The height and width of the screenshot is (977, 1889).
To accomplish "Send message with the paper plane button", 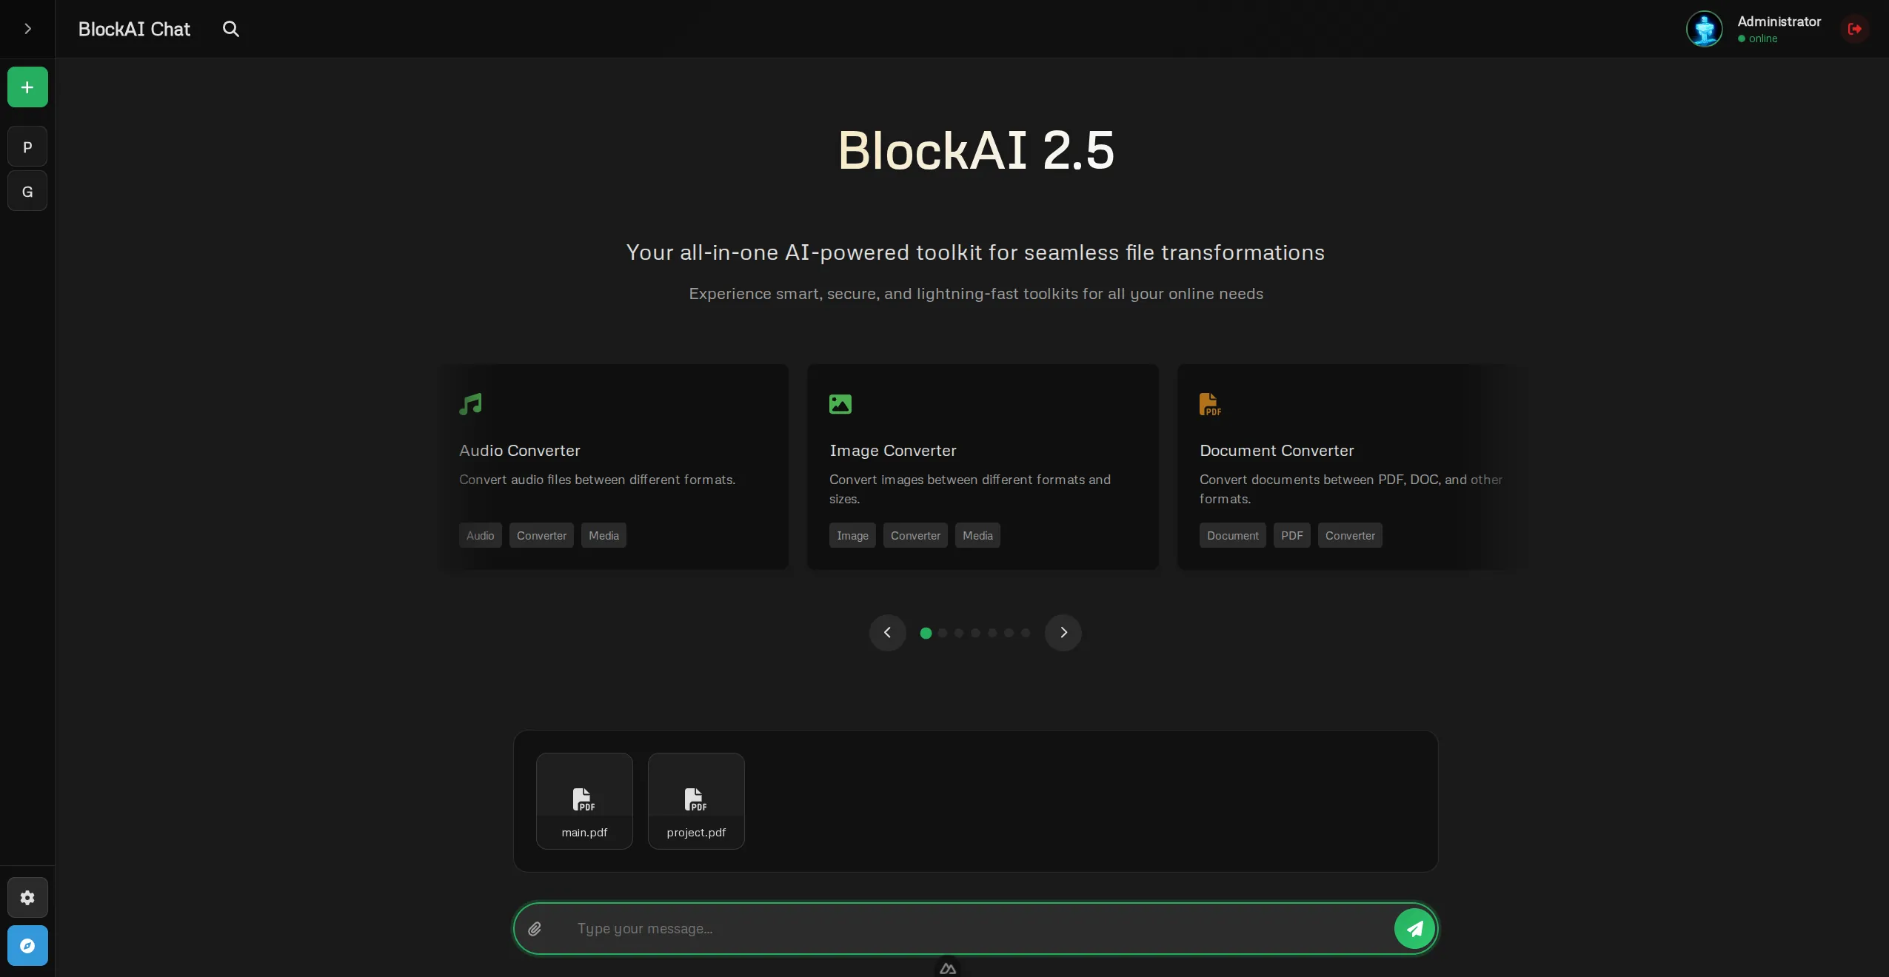I will [x=1414, y=928].
